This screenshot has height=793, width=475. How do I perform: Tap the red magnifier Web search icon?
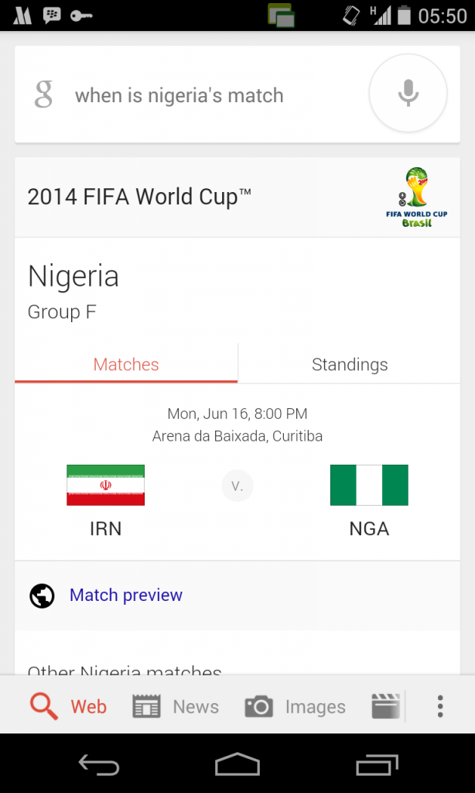(44, 706)
